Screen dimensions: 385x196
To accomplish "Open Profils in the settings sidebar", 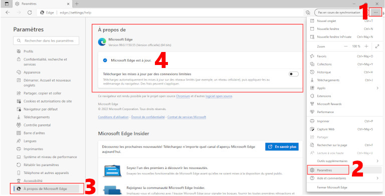I will click(28, 51).
